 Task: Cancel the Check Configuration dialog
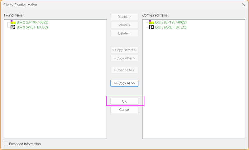124,110
